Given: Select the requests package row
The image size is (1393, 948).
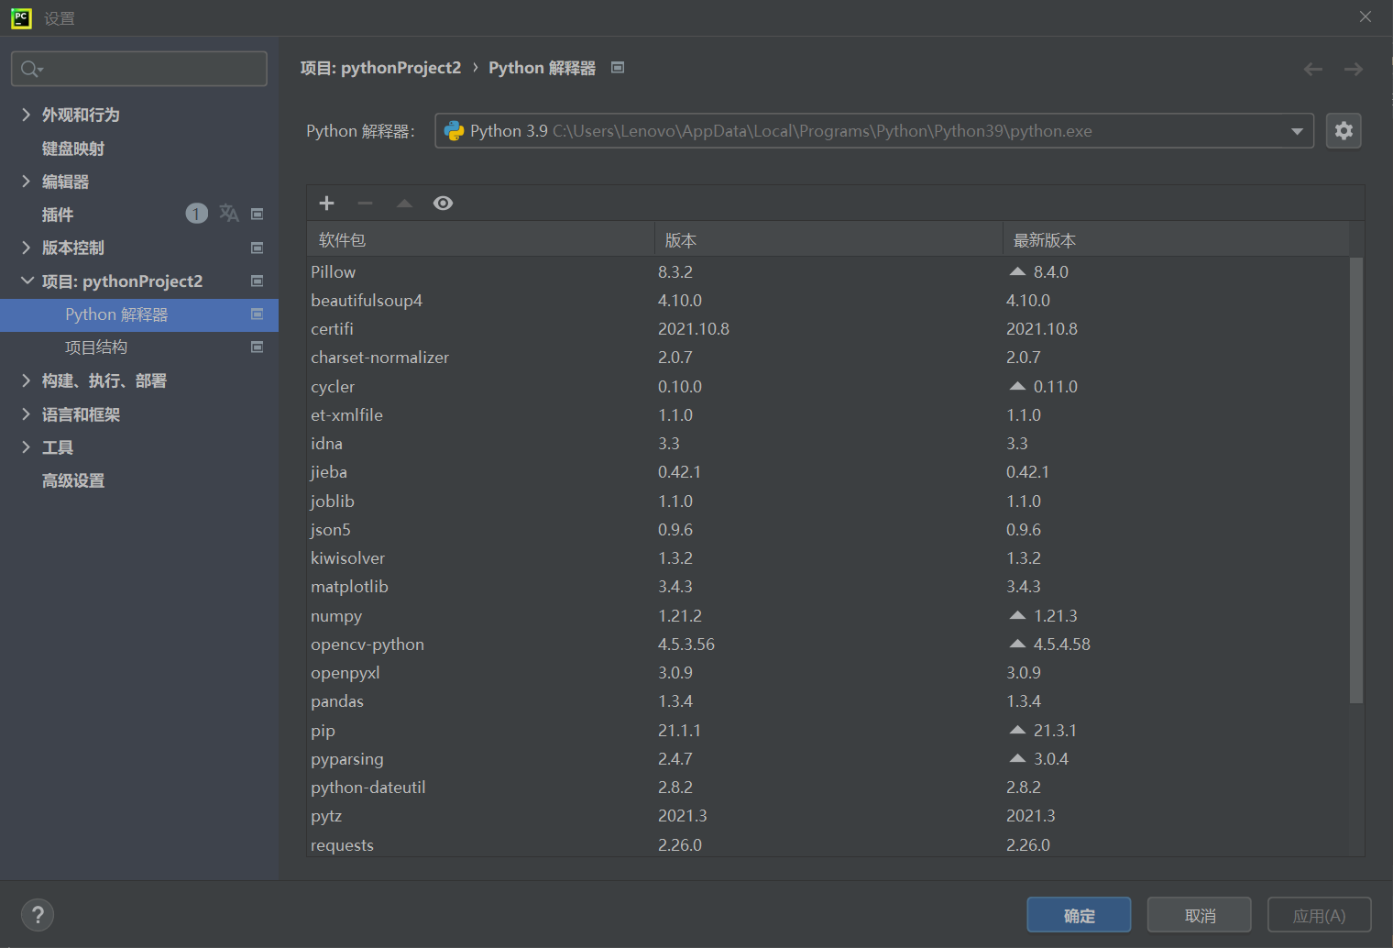Looking at the screenshot, I should click(x=828, y=844).
